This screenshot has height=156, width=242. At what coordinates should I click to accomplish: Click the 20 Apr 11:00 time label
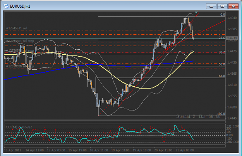(x=163, y=150)
